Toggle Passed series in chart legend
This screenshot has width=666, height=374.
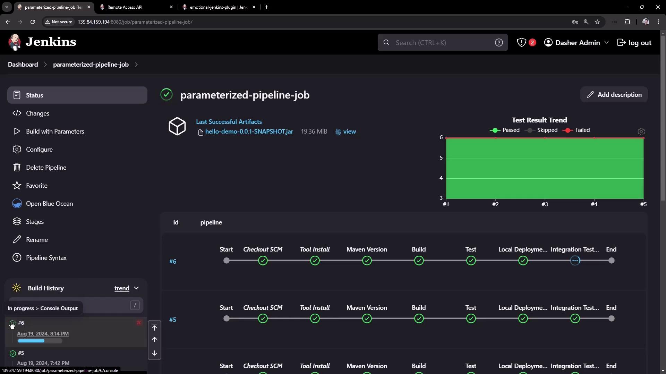505,130
